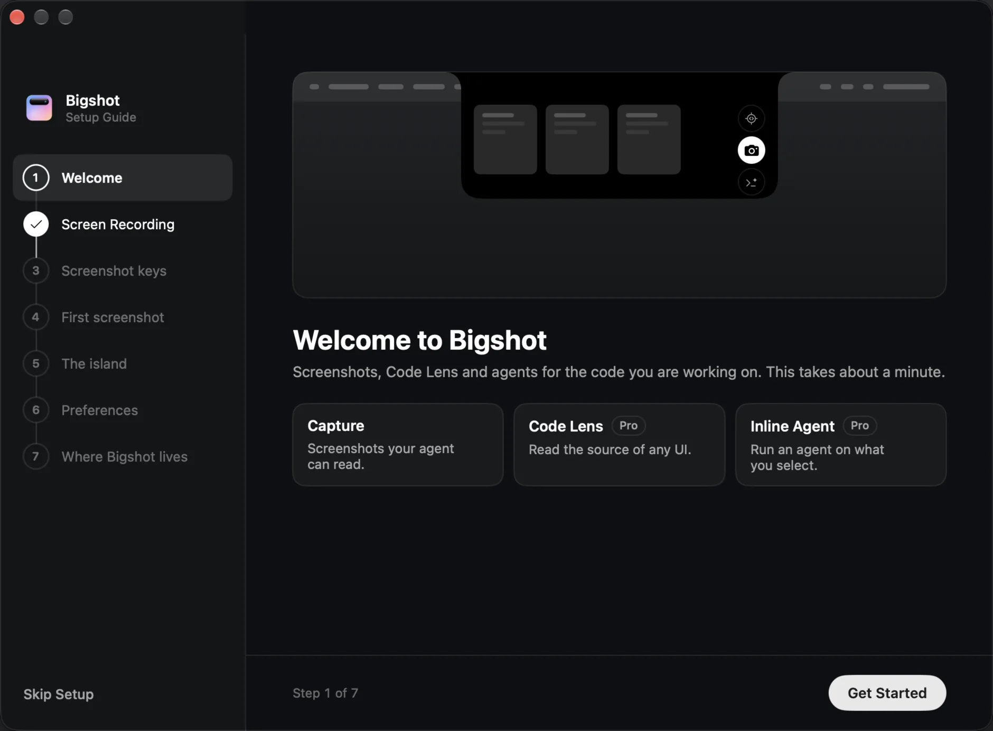Viewport: 993px width, 731px height.
Task: Click the terminal prompt icon in preview
Action: [751, 183]
